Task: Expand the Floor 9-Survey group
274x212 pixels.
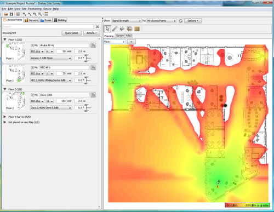Action: 5,117
